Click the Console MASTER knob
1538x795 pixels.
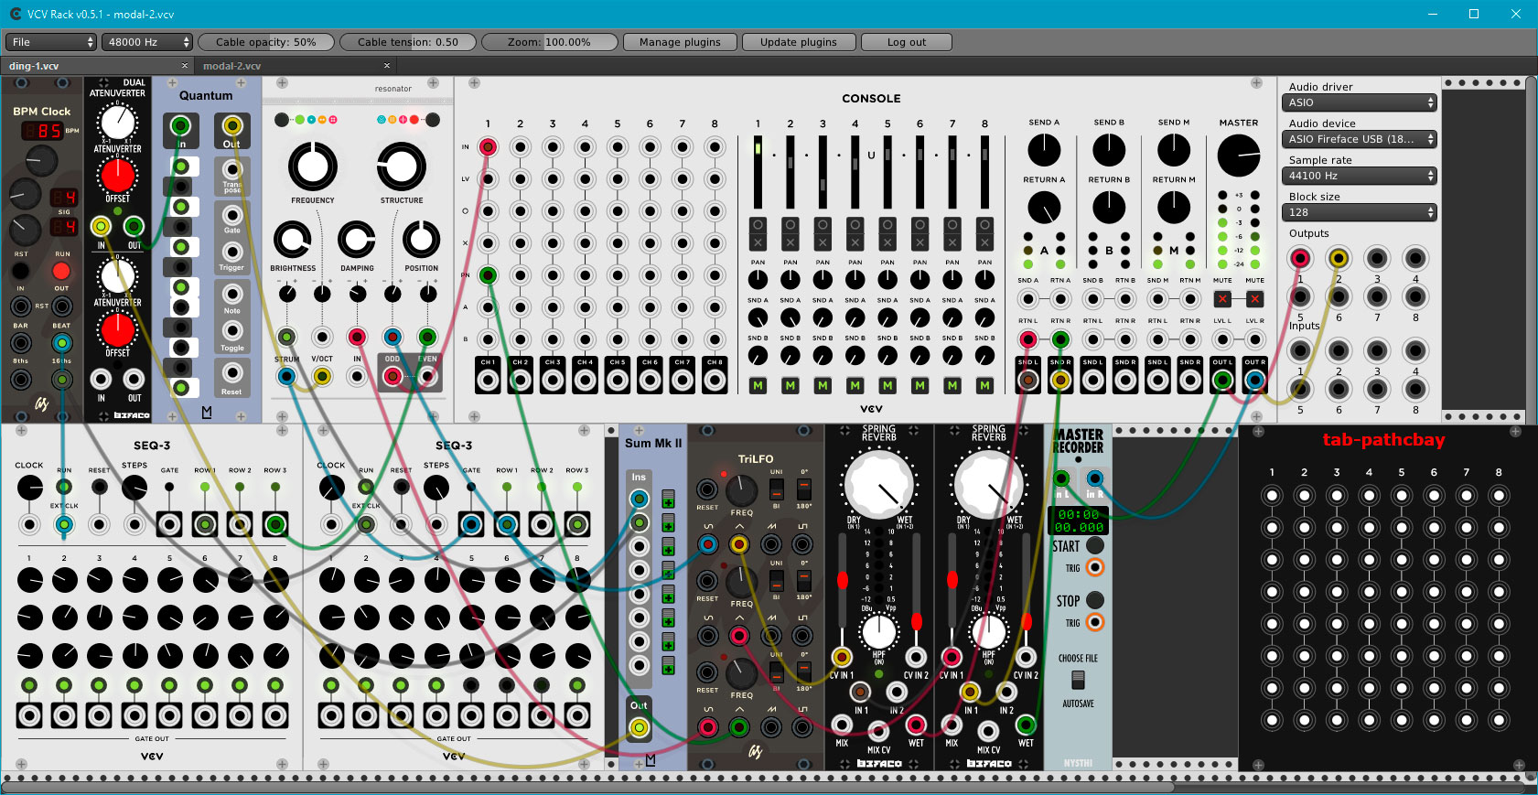[1239, 156]
